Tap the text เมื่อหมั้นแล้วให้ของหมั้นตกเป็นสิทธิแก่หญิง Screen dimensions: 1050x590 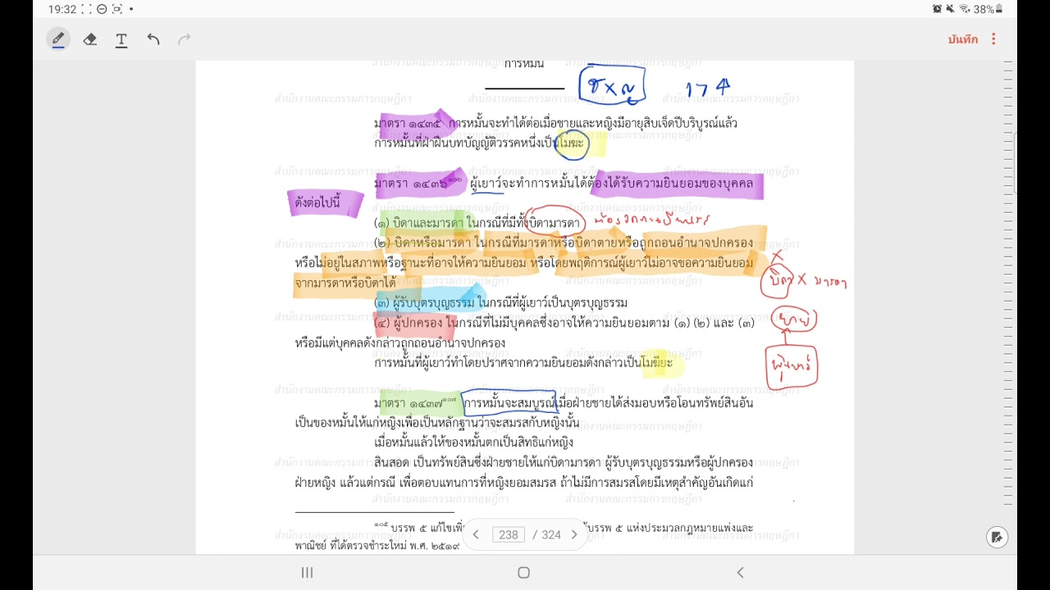473,443
